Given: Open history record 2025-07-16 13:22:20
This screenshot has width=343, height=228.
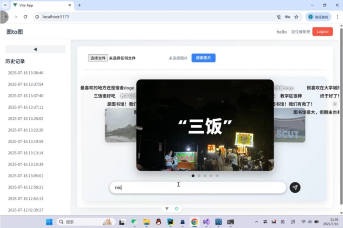Looking at the screenshot, I should tap(26, 130).
